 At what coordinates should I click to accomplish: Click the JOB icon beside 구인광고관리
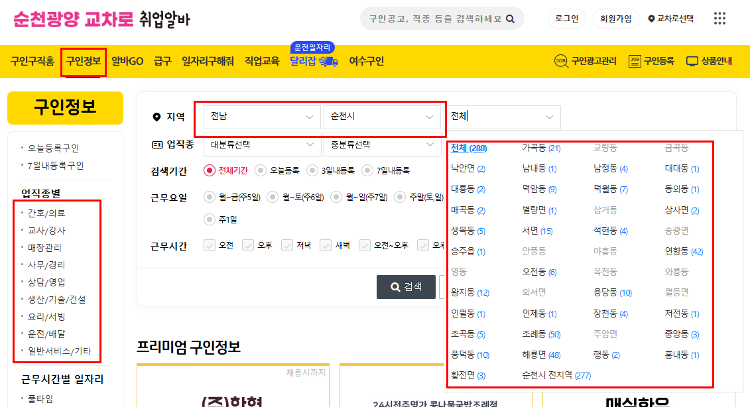coord(562,60)
